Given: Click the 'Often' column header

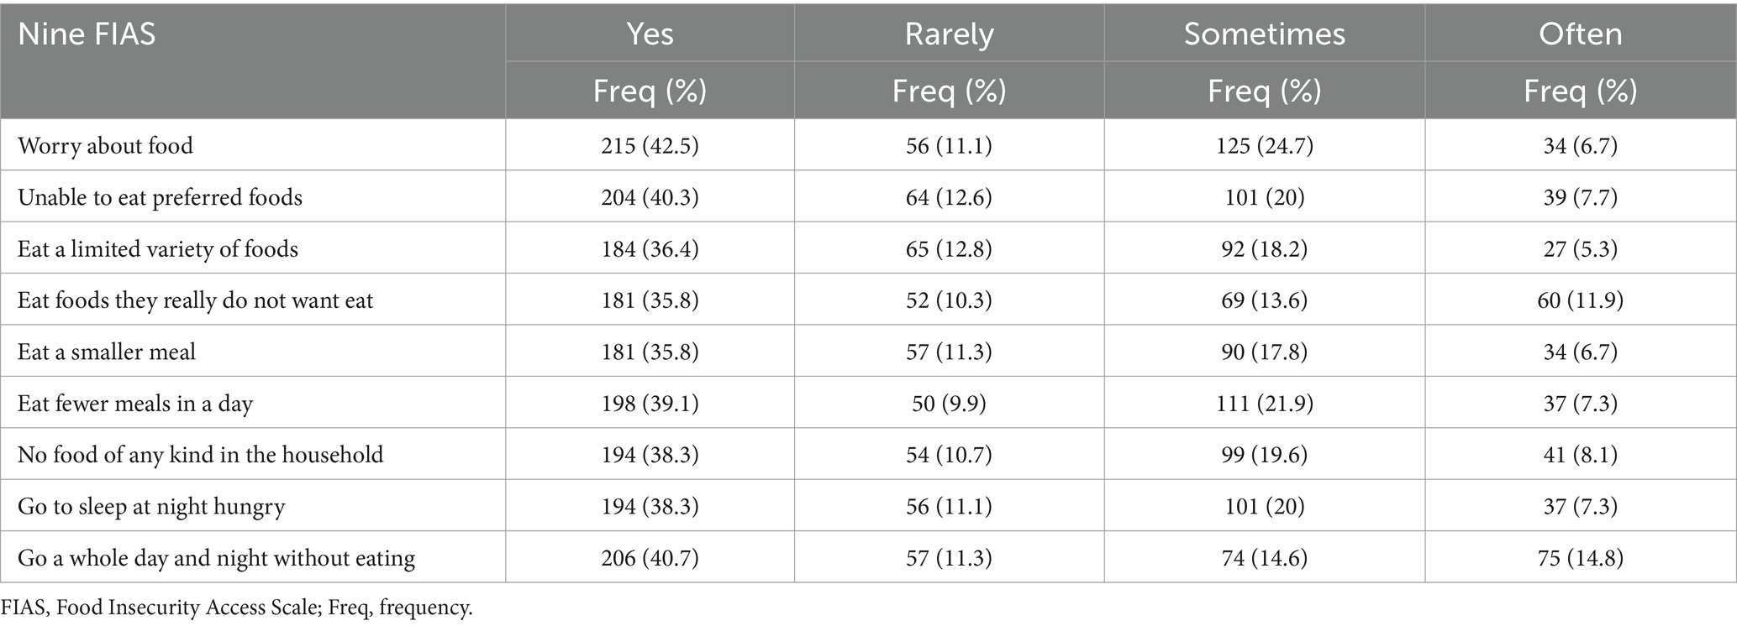Looking at the screenshot, I should 1580,34.
